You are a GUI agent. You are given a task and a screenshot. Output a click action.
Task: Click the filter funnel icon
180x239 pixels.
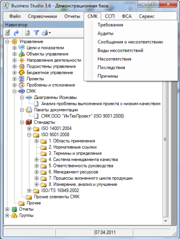click(36, 32)
